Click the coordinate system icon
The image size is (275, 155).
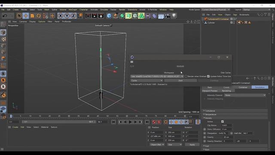coord(80,16)
